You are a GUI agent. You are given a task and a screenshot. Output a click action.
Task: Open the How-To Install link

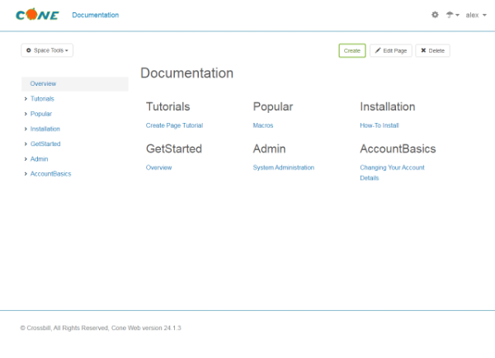379,125
